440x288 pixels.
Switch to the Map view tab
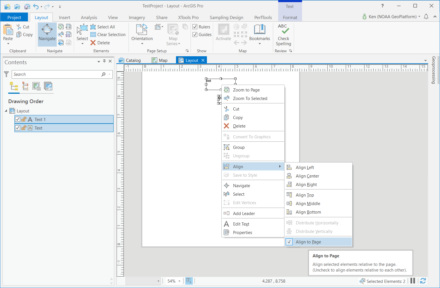(160, 60)
